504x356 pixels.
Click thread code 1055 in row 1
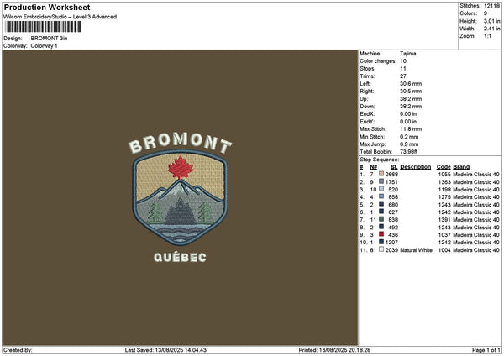444,174
